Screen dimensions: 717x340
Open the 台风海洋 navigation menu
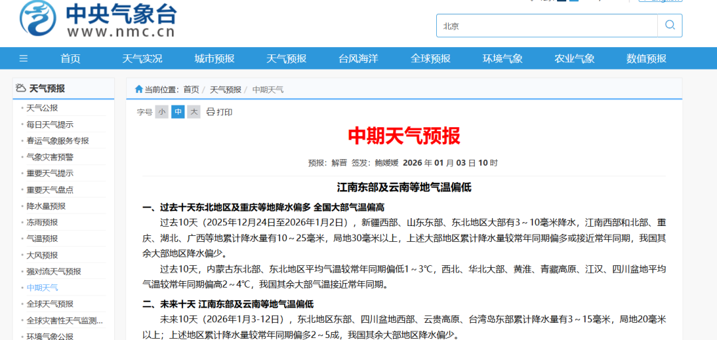coord(358,58)
